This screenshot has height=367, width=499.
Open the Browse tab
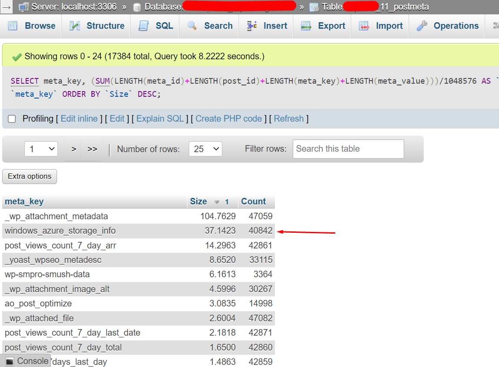coord(31,26)
